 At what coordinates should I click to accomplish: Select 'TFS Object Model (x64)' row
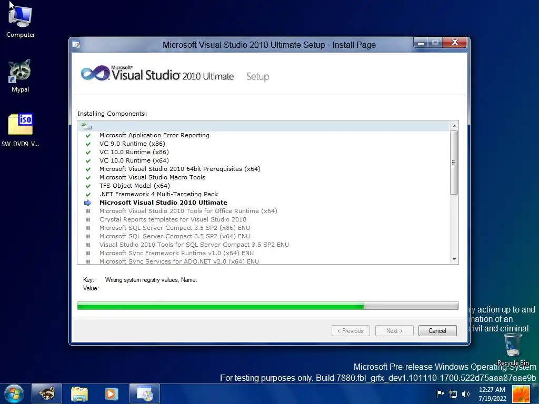[135, 186]
